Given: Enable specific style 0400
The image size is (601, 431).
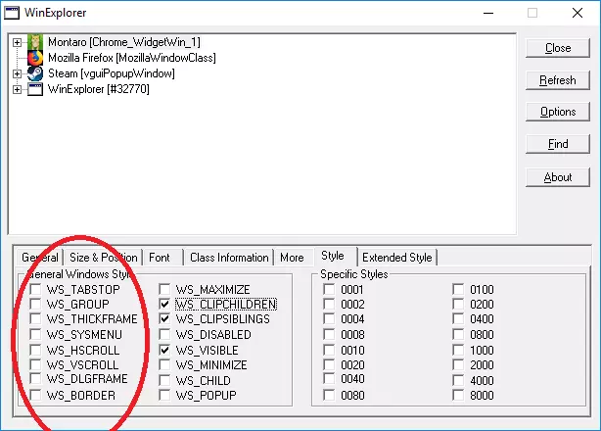Looking at the screenshot, I should [x=458, y=318].
